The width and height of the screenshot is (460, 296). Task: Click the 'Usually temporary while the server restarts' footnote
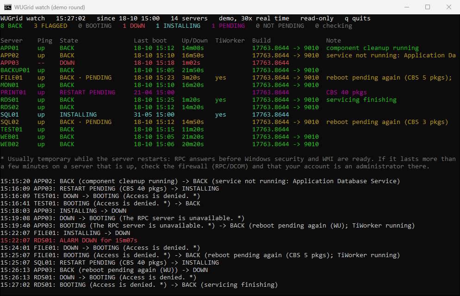[228, 163]
